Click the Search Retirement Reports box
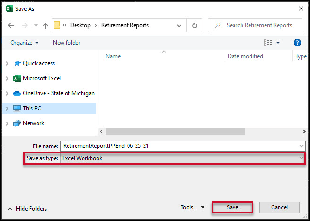The width and height of the screenshot is (310, 221). pyautogui.click(x=258, y=25)
